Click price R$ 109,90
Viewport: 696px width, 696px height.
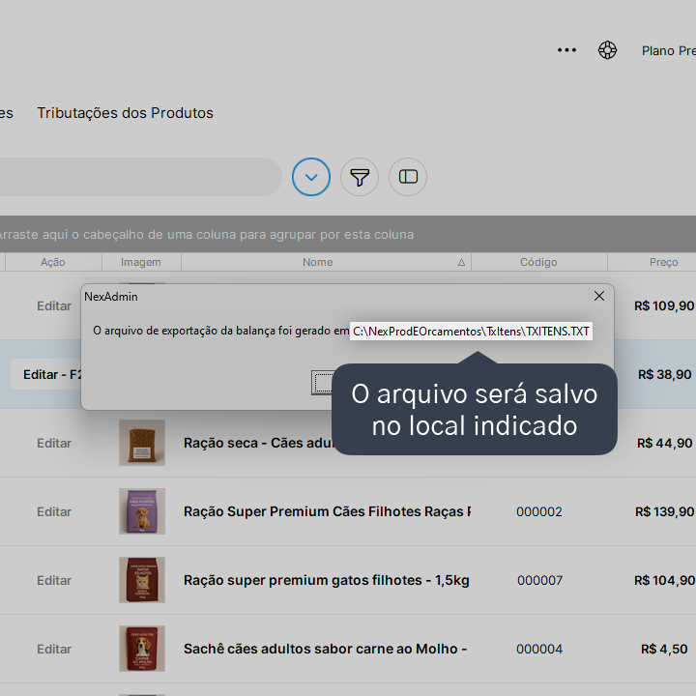click(x=664, y=305)
